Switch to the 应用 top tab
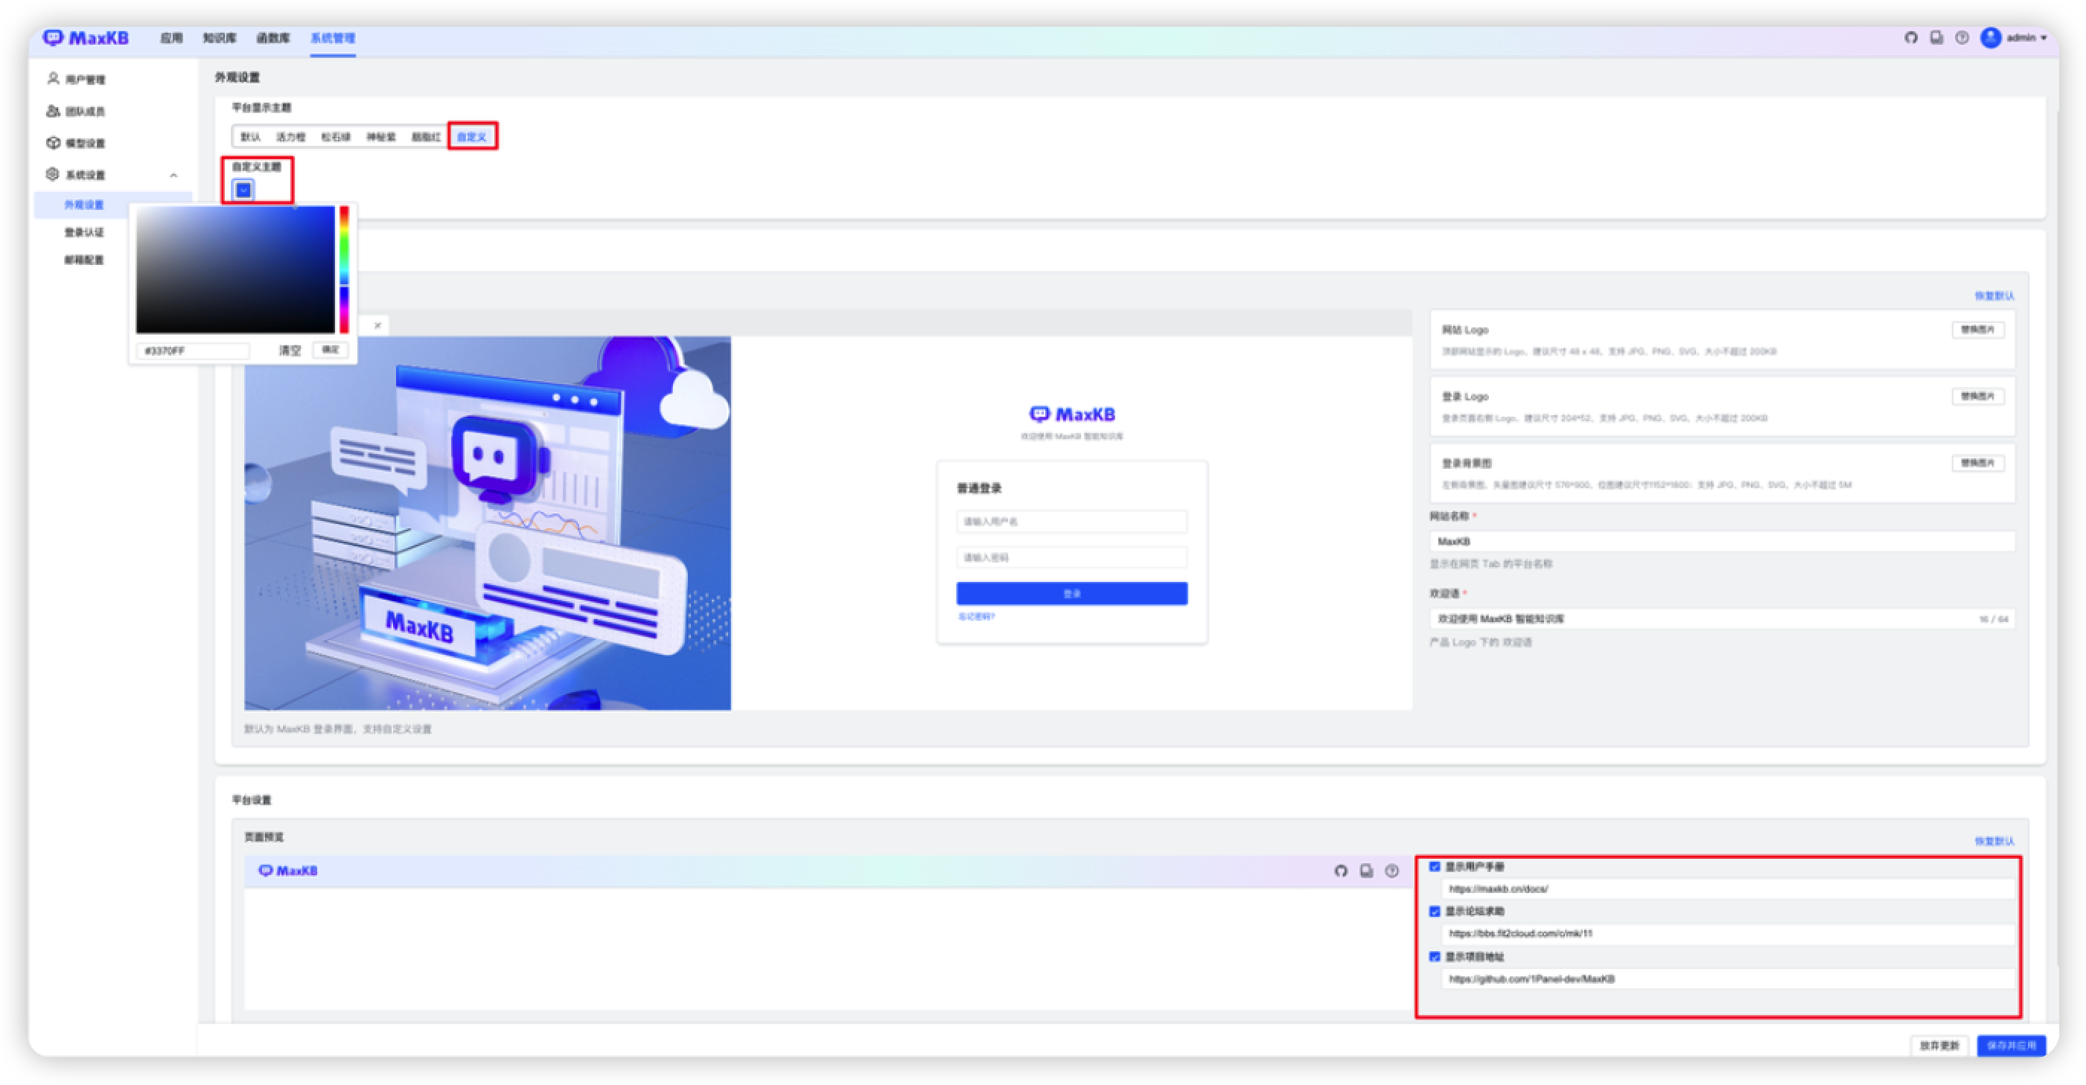 [x=171, y=38]
